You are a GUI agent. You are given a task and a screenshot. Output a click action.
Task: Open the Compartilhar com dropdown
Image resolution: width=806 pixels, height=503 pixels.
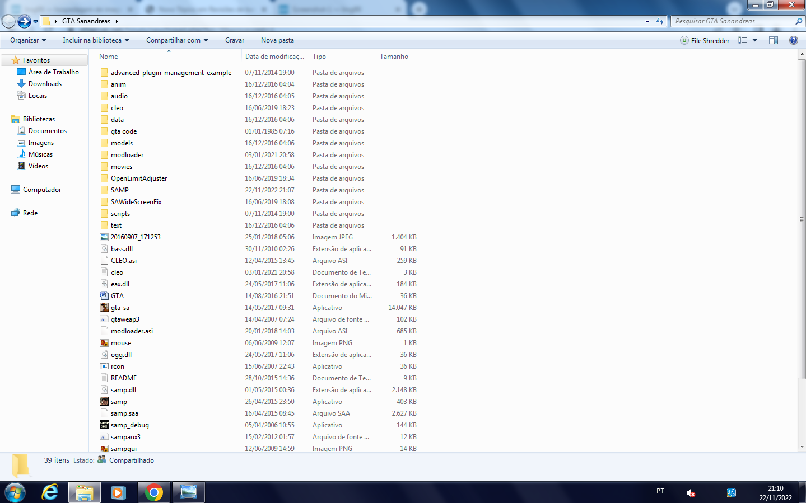click(177, 40)
